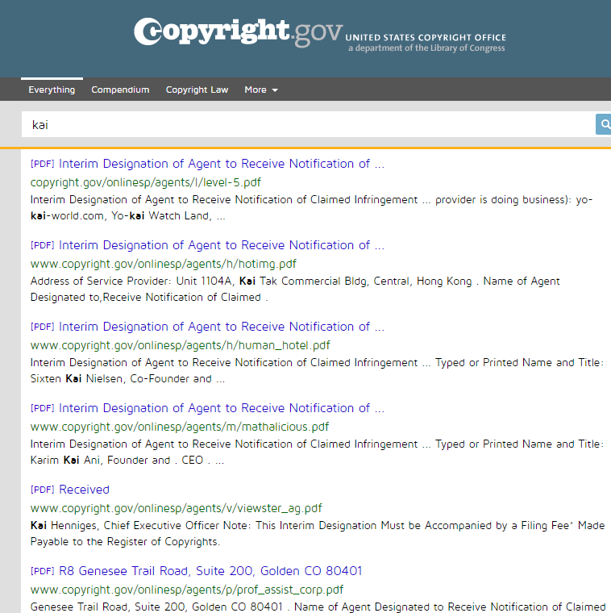Click the URL ending in viewster_ag.pdf
The height and width of the screenshot is (613, 611).
click(177, 508)
